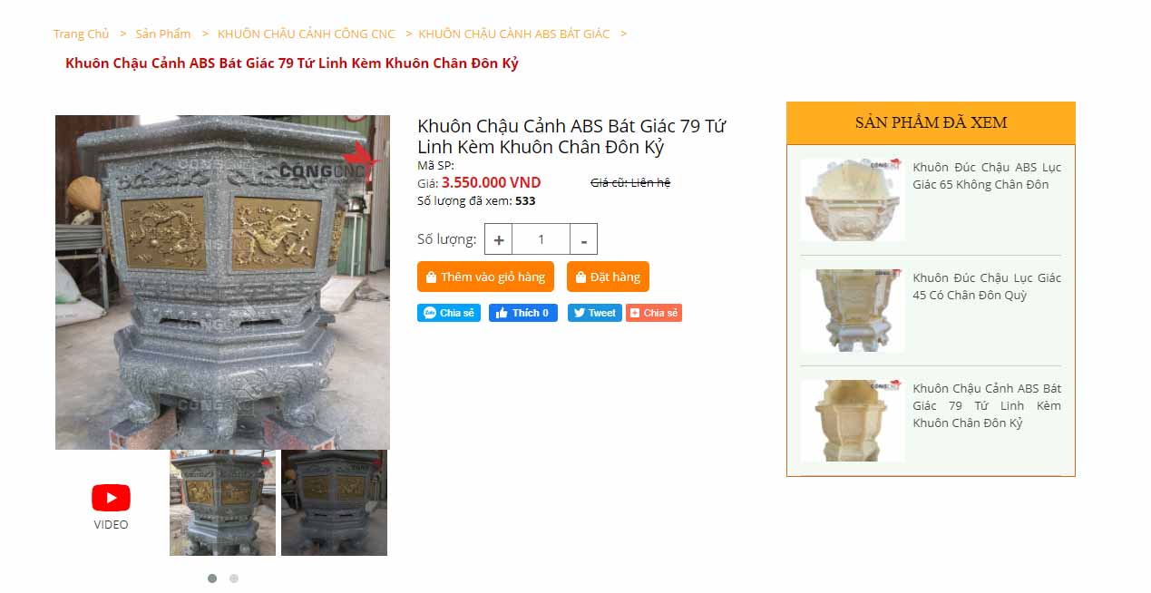Viewport: 1151px width, 593px height.
Task: Open viewed item Chậu Lục Giác 45 thumbnail
Action: [x=853, y=310]
